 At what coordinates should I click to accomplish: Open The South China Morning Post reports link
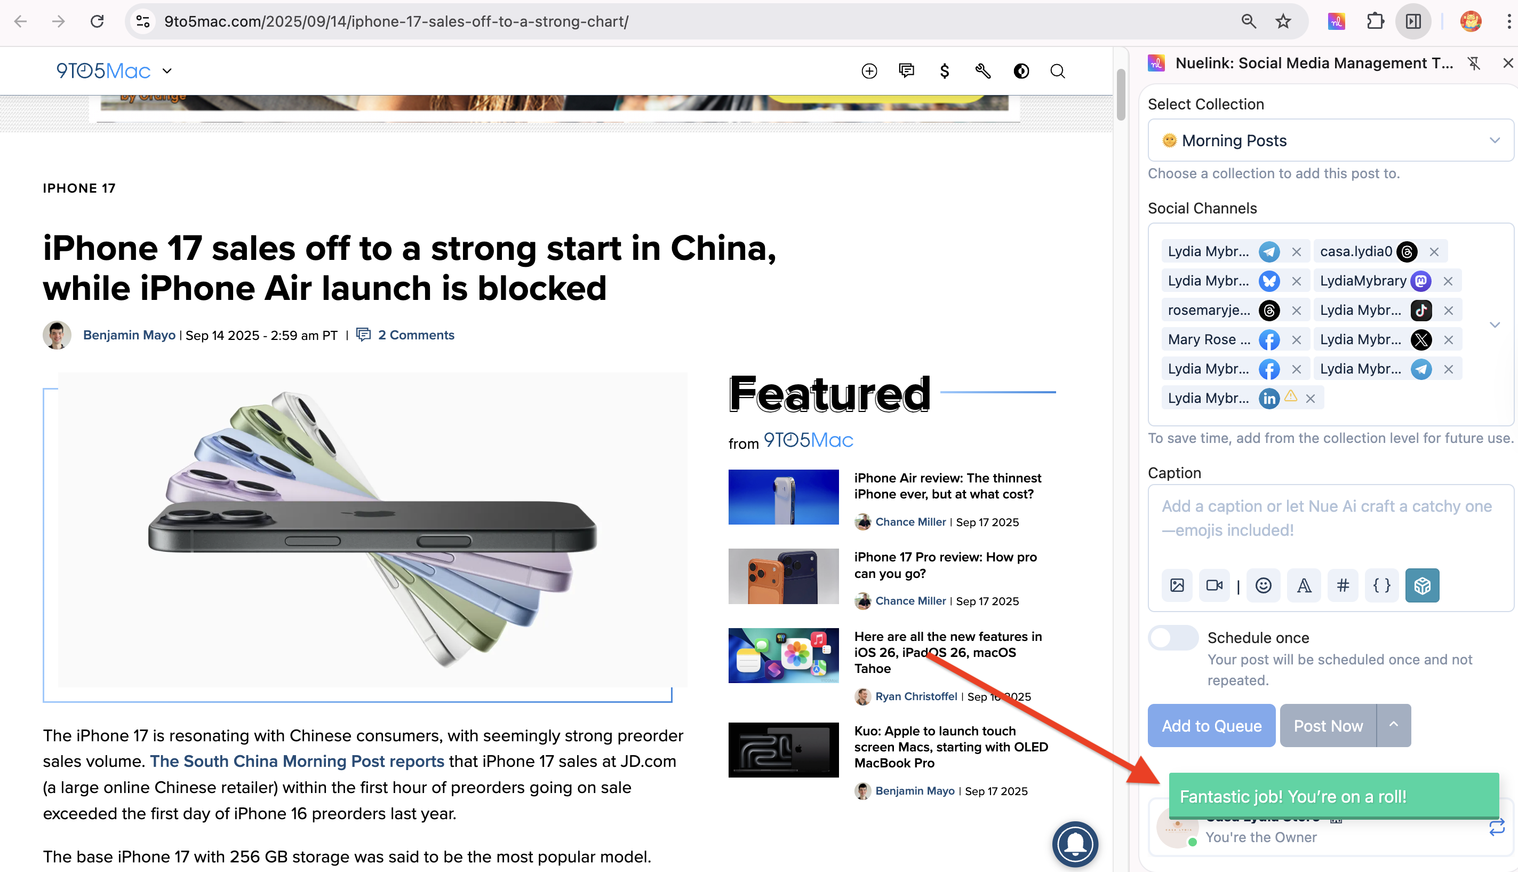point(297,761)
